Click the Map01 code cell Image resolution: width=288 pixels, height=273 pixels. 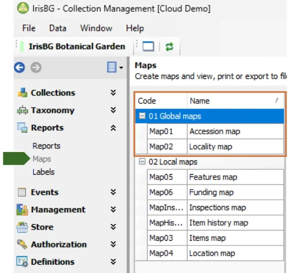167,131
